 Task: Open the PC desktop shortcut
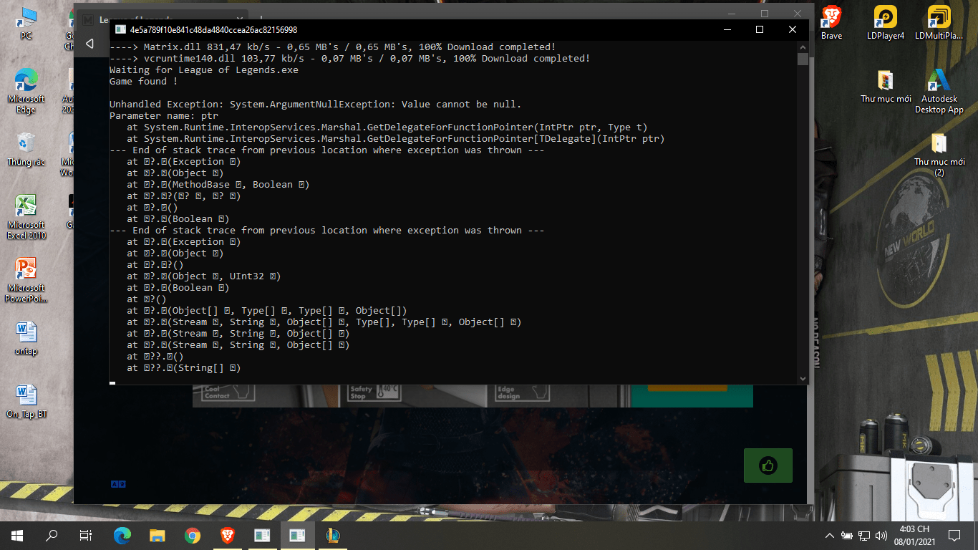[x=26, y=23]
